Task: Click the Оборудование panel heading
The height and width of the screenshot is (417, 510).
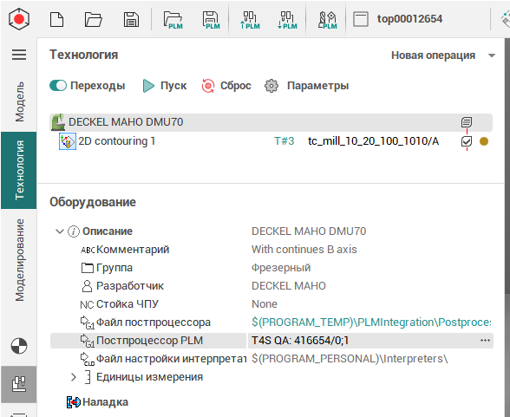Action: coord(93,202)
